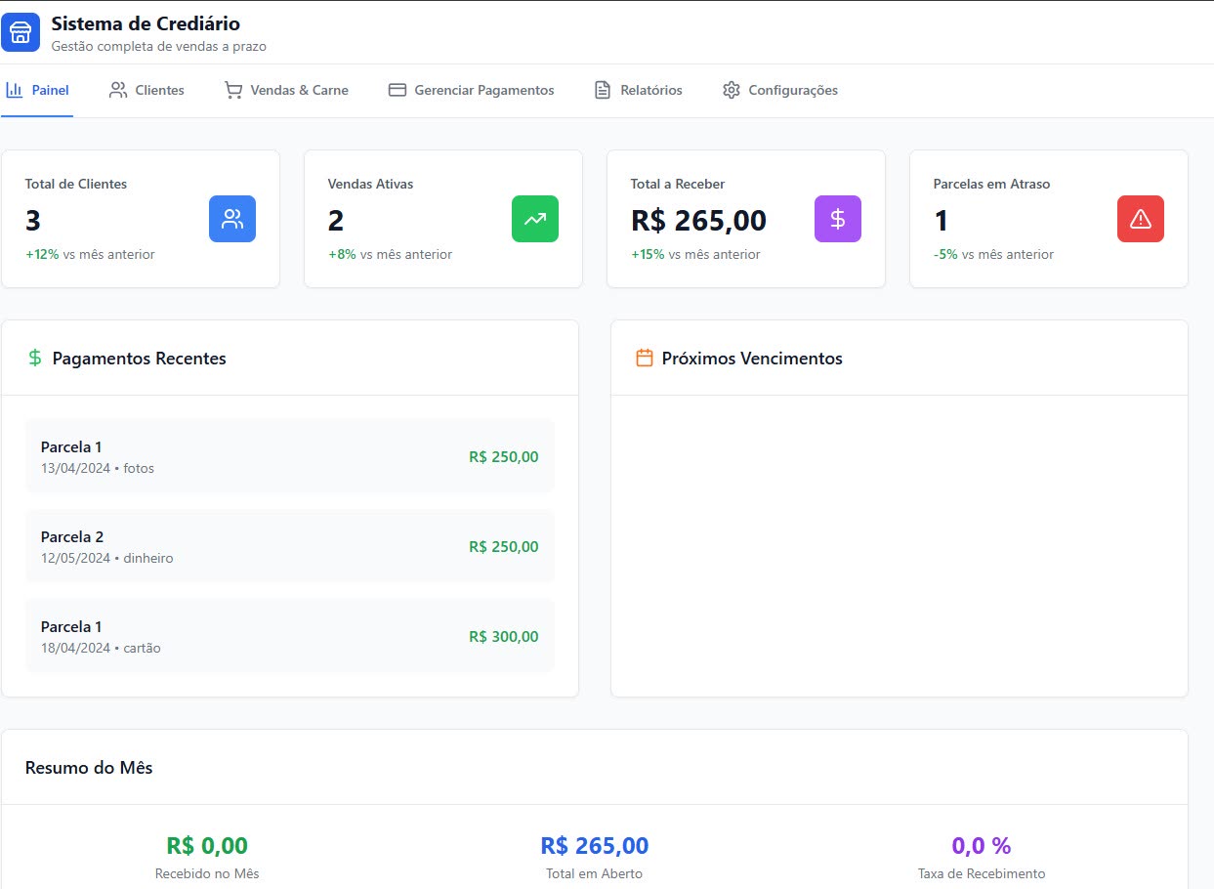Viewport: 1214px width, 889px height.
Task: Click the 'Taxa de Recebimento' label
Action: coord(982,873)
